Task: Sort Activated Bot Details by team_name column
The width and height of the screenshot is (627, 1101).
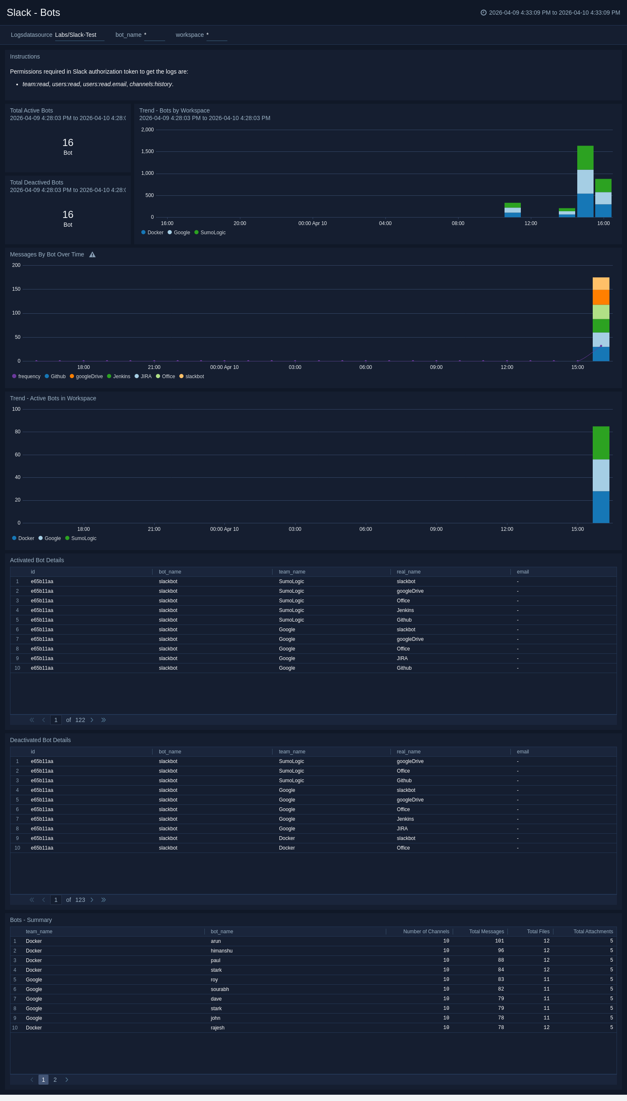Action: click(x=292, y=571)
